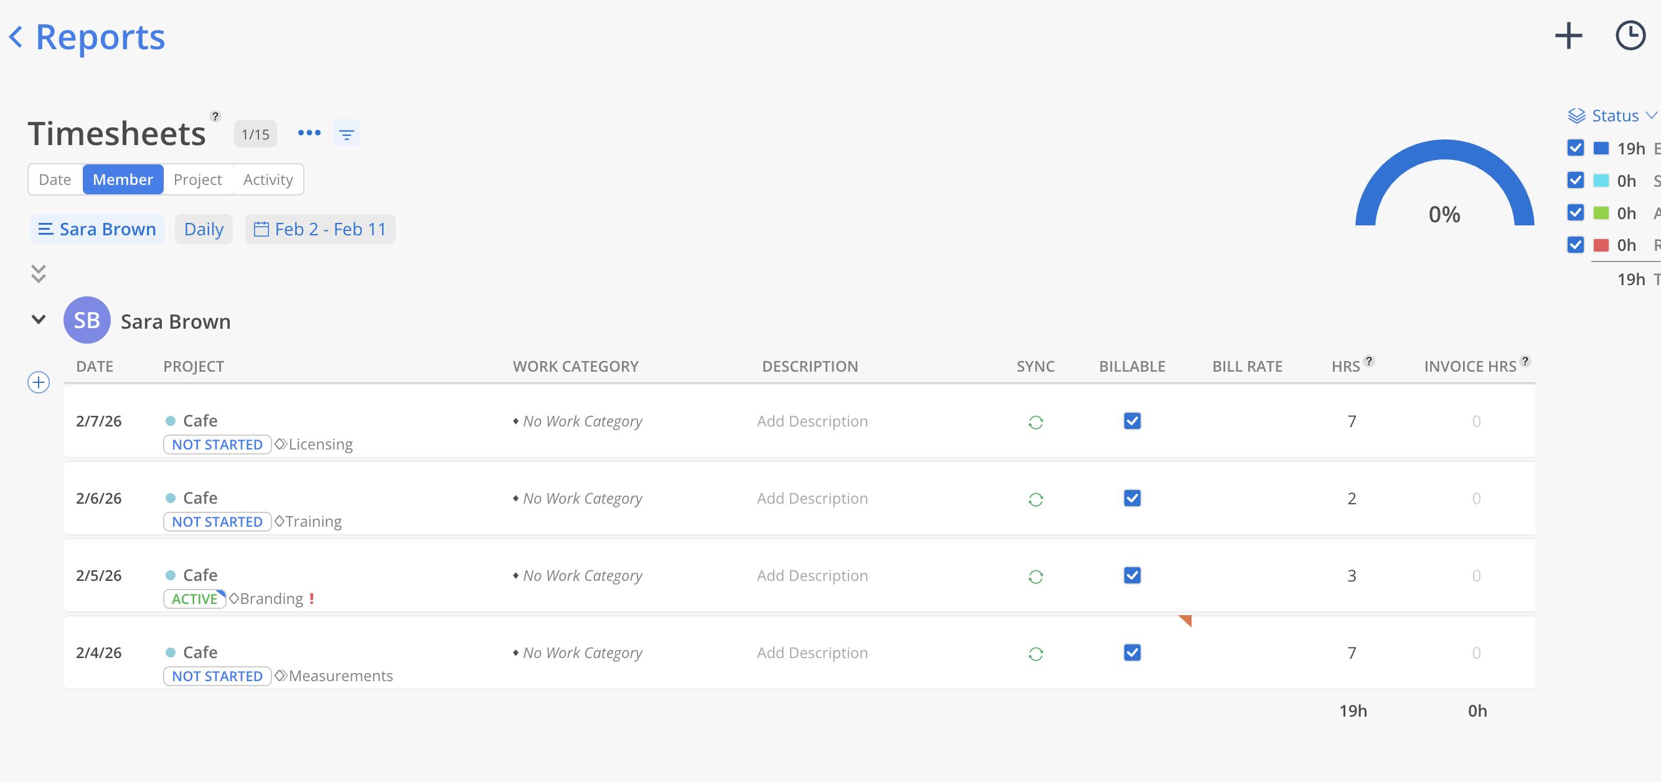Uncheck billable for the 2/7/26 Licensing entry
Screen dimensions: 1661x782
coord(1132,421)
